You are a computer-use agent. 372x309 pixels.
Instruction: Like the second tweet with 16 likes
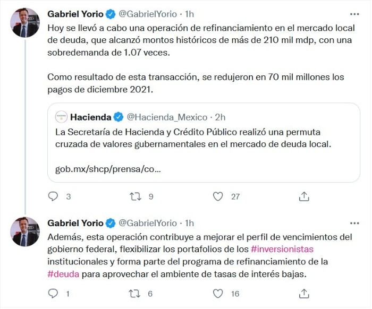click(x=218, y=293)
